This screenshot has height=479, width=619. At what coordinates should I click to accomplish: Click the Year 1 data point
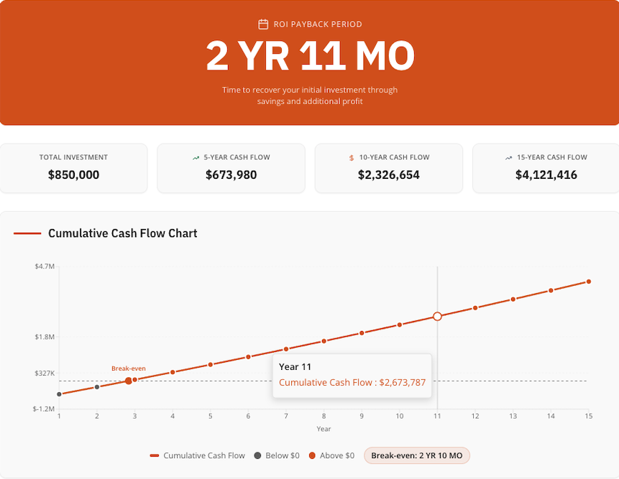click(x=59, y=394)
